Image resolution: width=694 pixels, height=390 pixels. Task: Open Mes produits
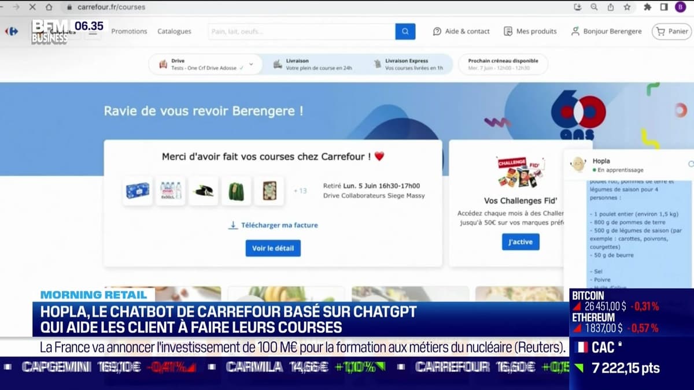coord(530,31)
